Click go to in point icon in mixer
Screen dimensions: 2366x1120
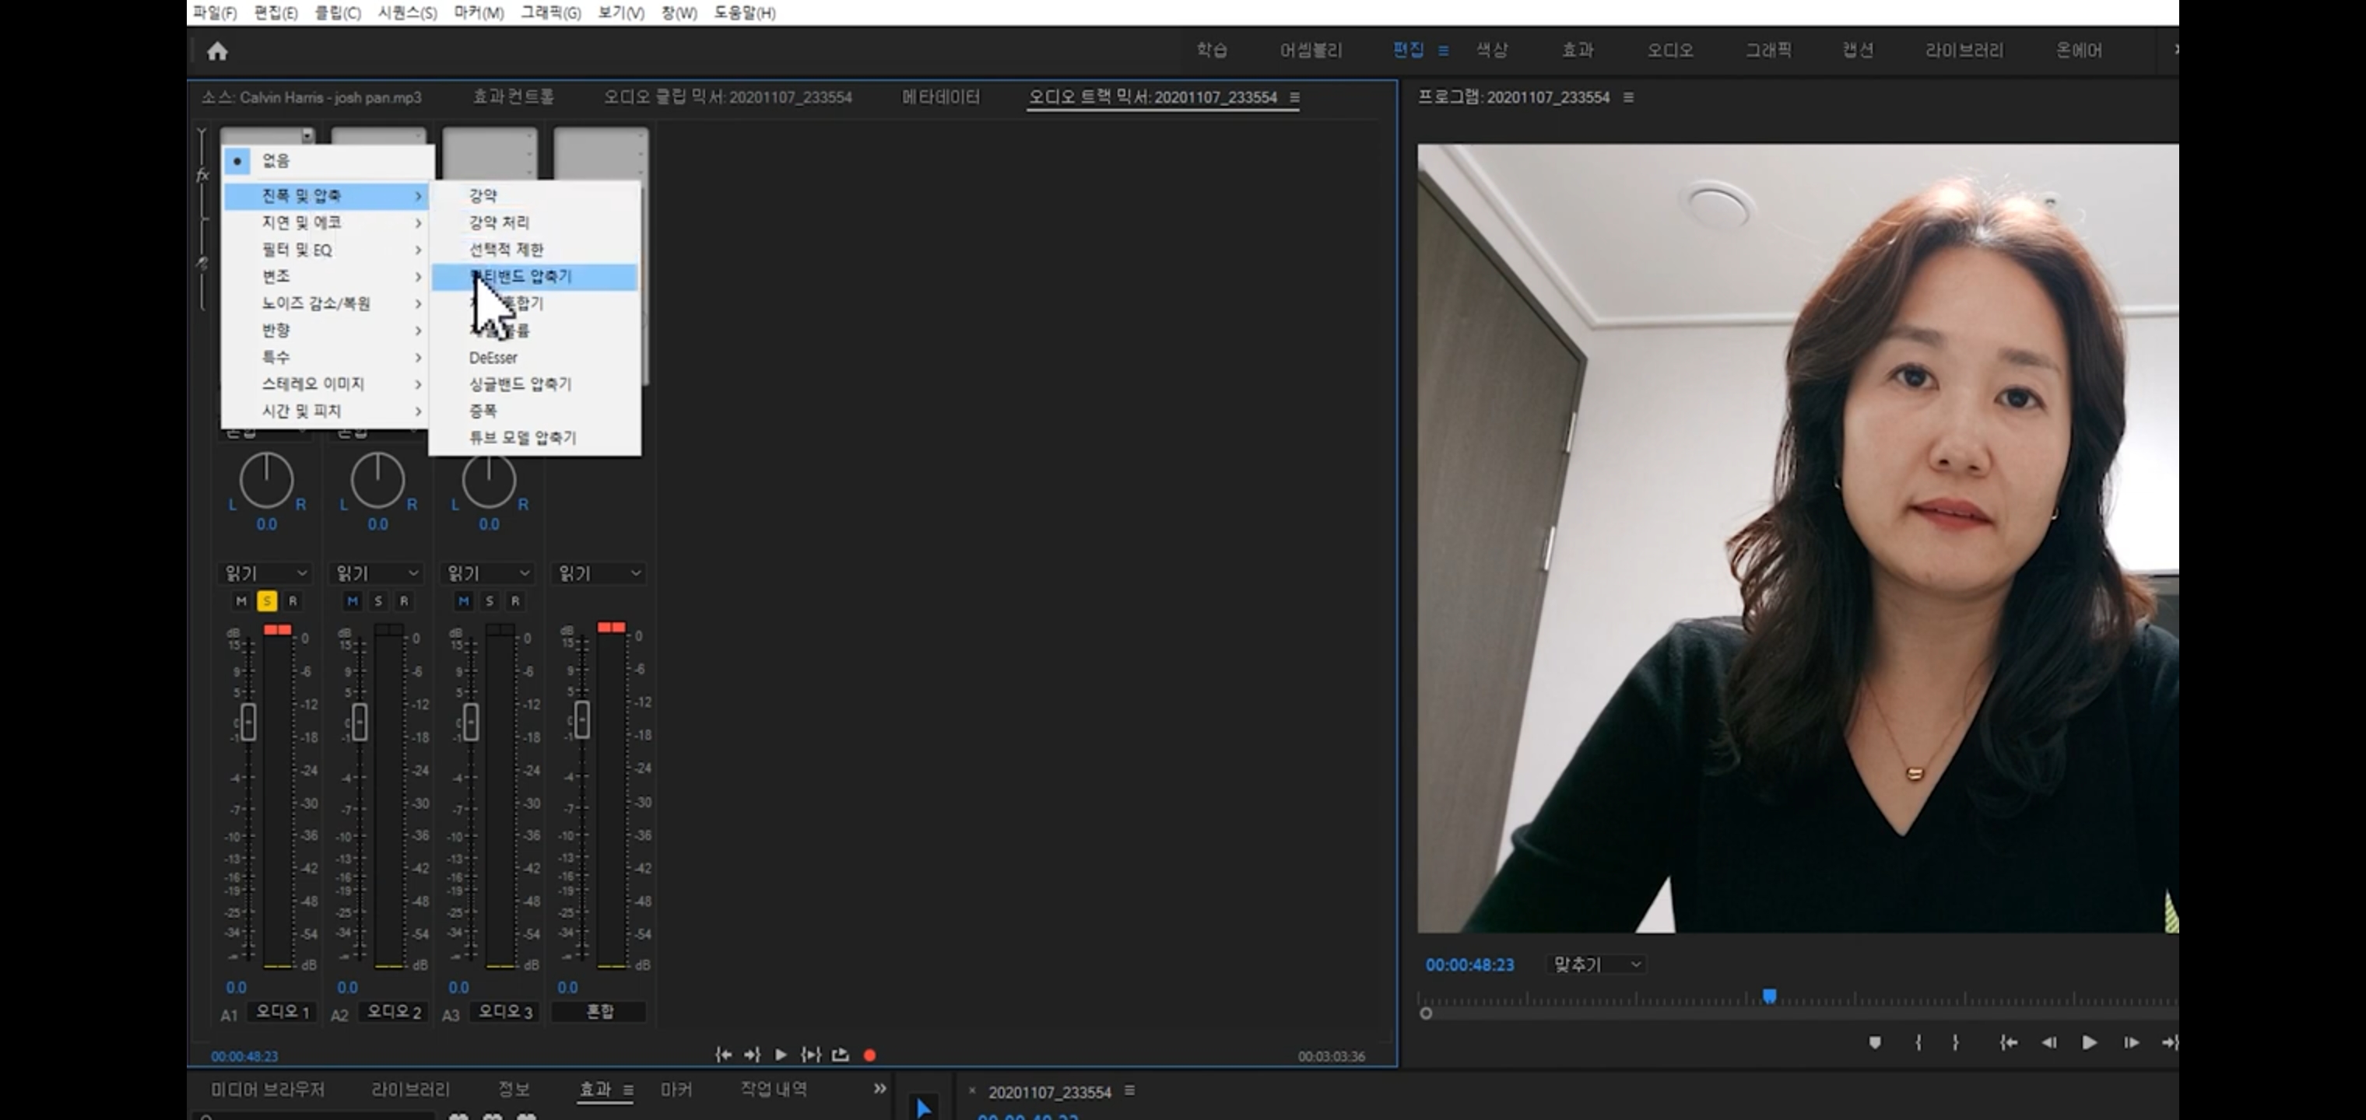724,1055
